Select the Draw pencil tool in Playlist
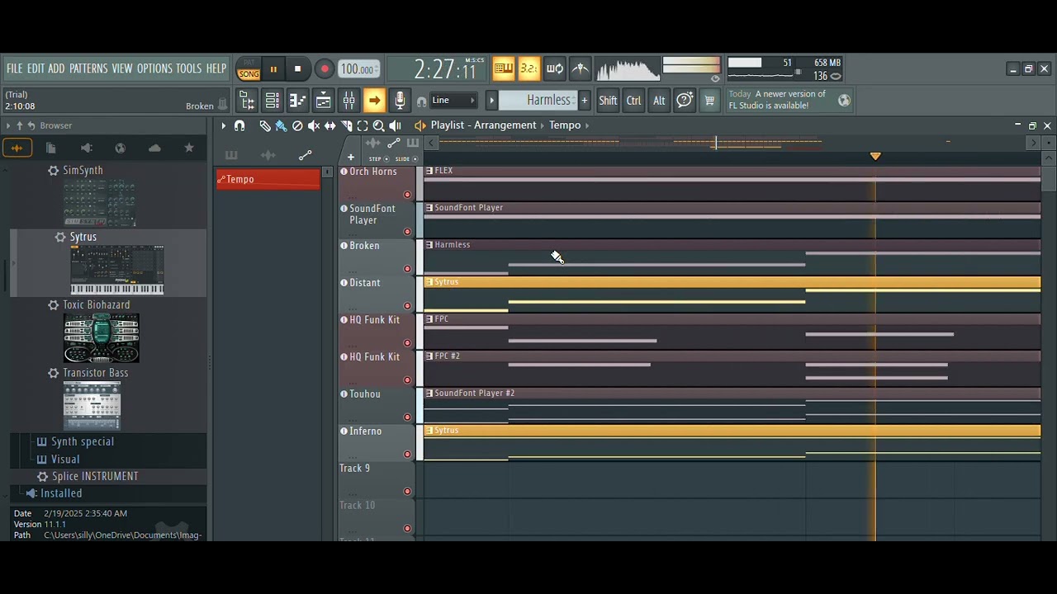The image size is (1057, 594). 264,125
